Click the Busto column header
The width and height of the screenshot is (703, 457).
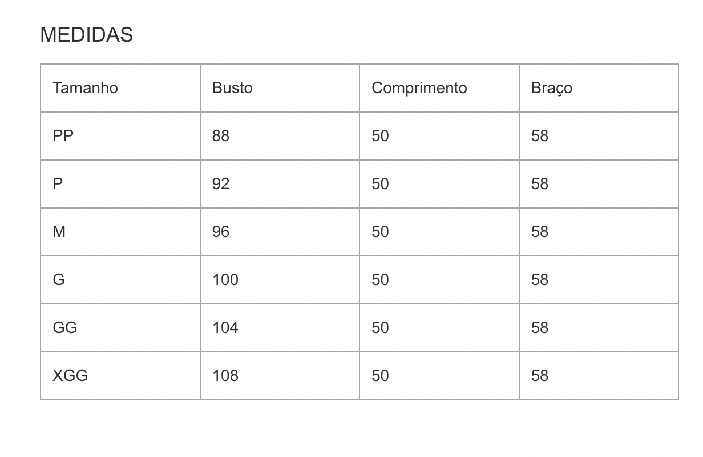pos(232,88)
